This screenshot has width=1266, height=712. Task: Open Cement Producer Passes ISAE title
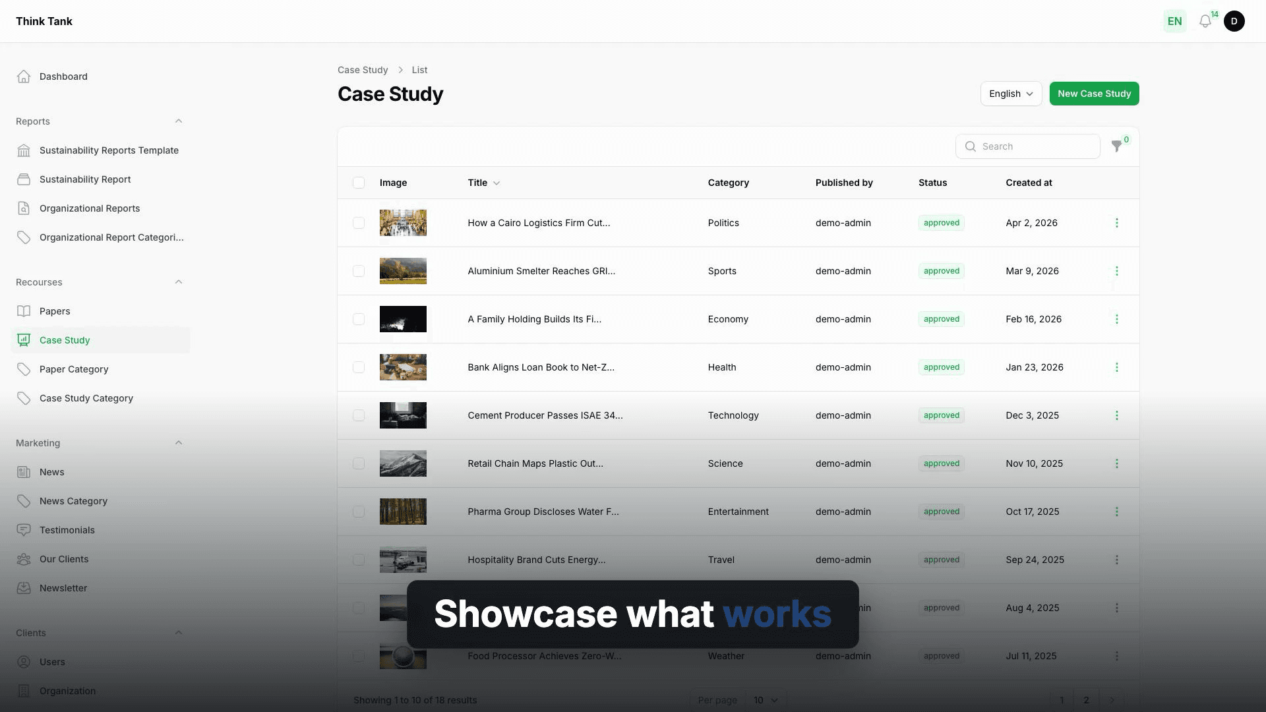click(545, 415)
